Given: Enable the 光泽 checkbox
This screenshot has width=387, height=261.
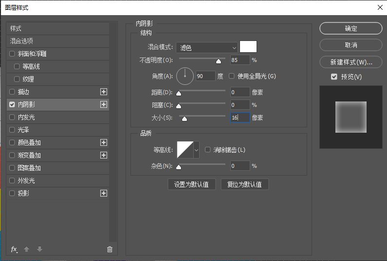Looking at the screenshot, I should 12,130.
